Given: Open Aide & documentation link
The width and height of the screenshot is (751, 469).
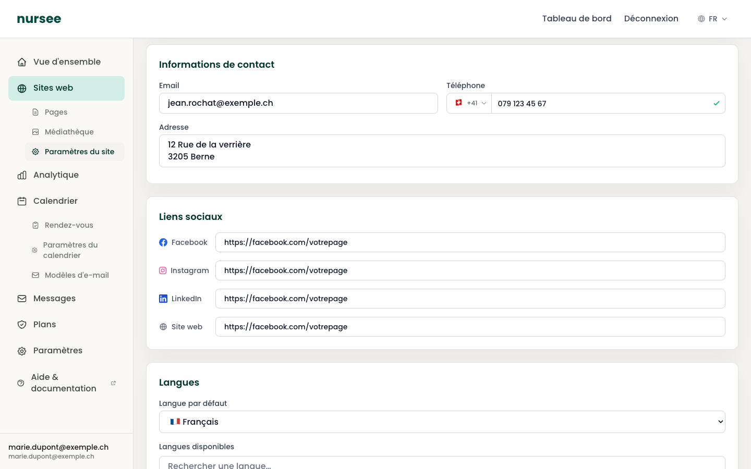Looking at the screenshot, I should tap(67, 383).
